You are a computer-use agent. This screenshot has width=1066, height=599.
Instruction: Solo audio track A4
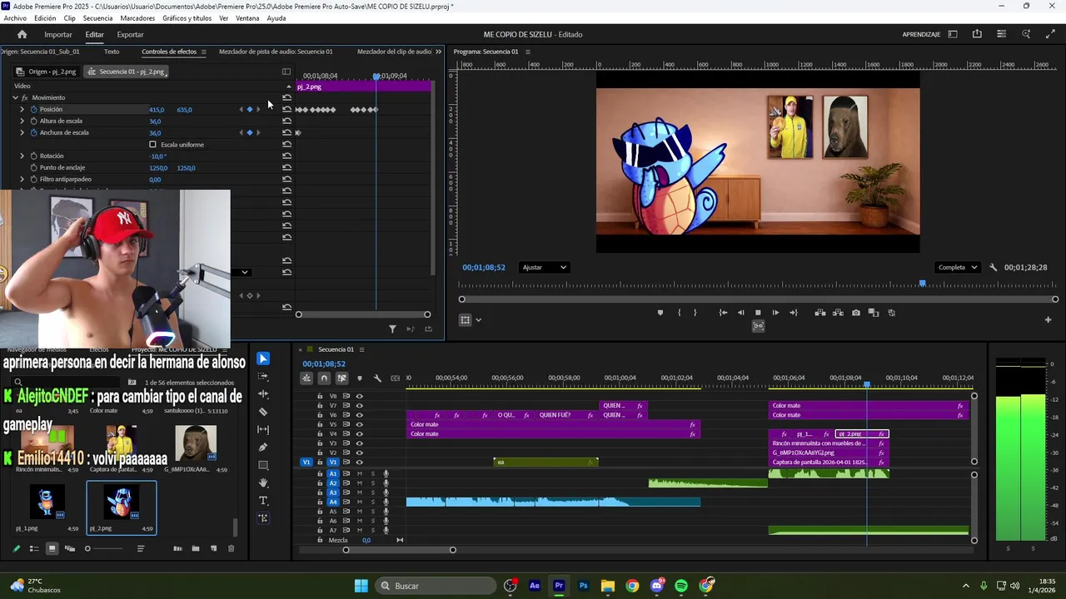(x=372, y=502)
